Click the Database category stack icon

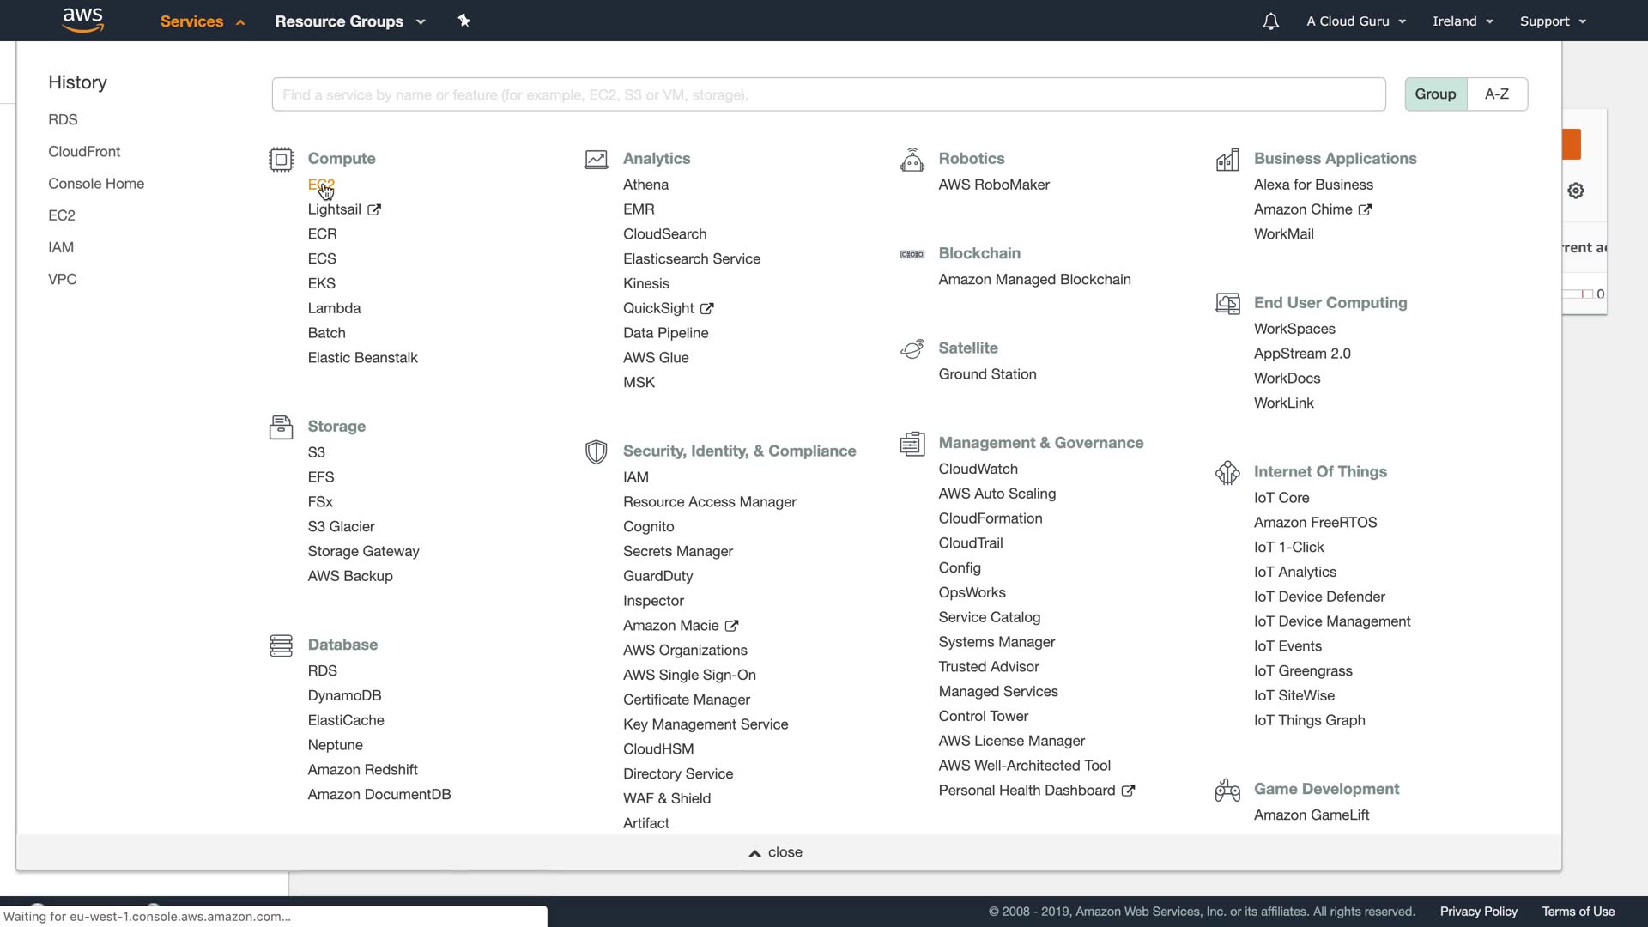point(281,645)
